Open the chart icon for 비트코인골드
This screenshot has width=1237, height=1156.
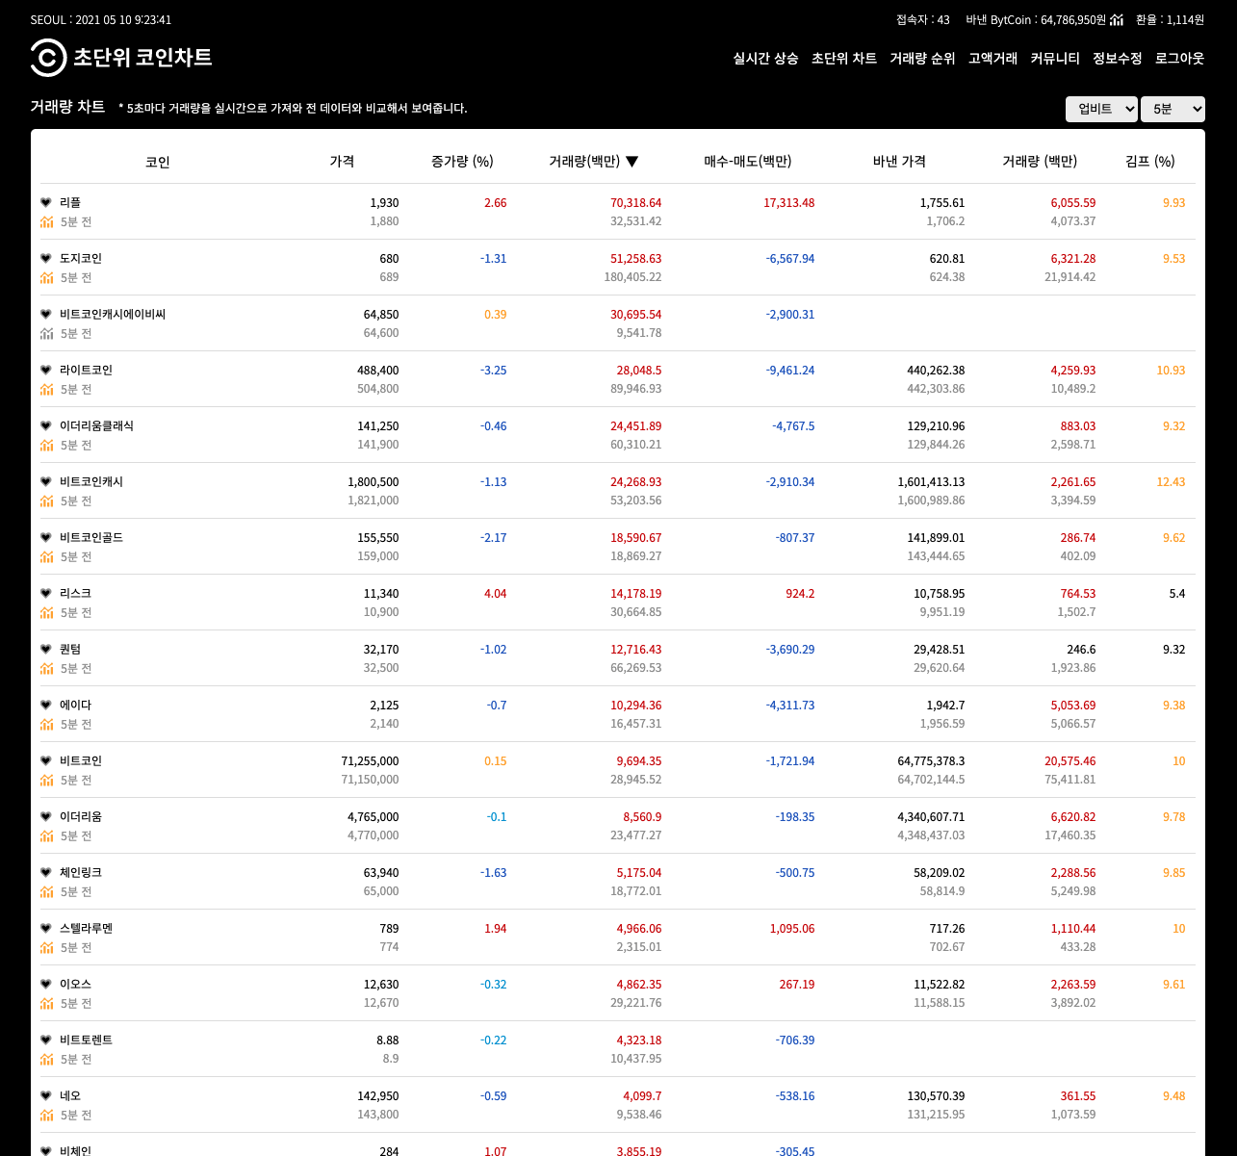46,556
